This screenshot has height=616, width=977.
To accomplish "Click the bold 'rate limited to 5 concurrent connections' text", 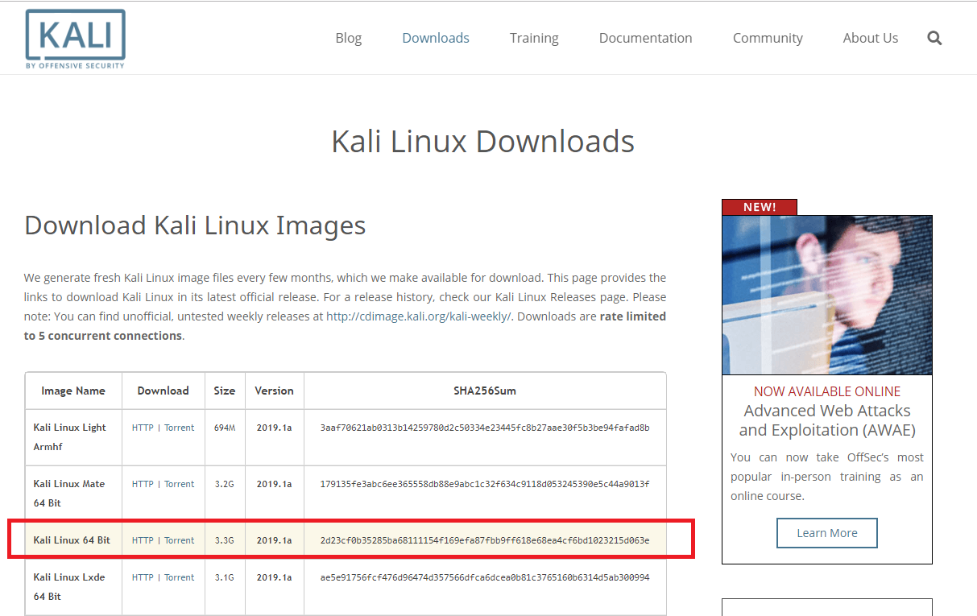I will point(345,326).
